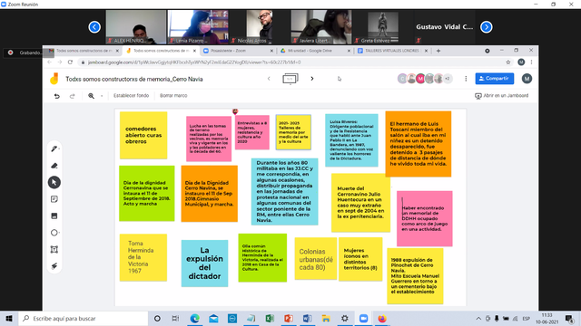The width and height of the screenshot is (581, 326).
Task: Bookmark this page with star icon
Action: click(x=508, y=62)
